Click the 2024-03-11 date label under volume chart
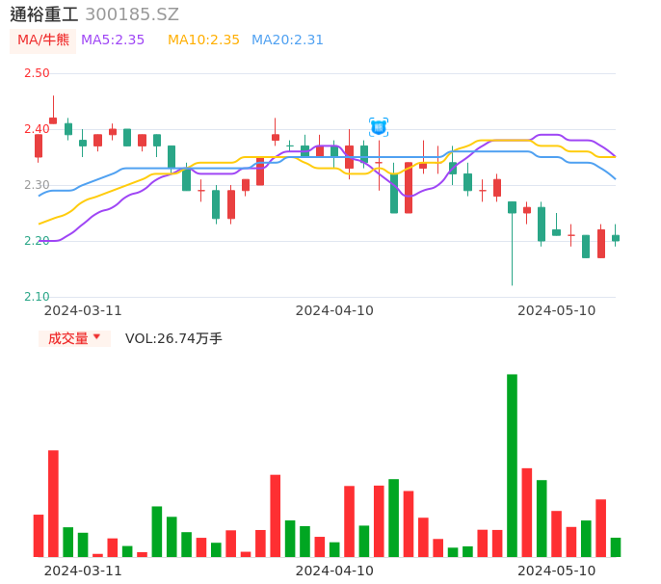 tap(83, 571)
